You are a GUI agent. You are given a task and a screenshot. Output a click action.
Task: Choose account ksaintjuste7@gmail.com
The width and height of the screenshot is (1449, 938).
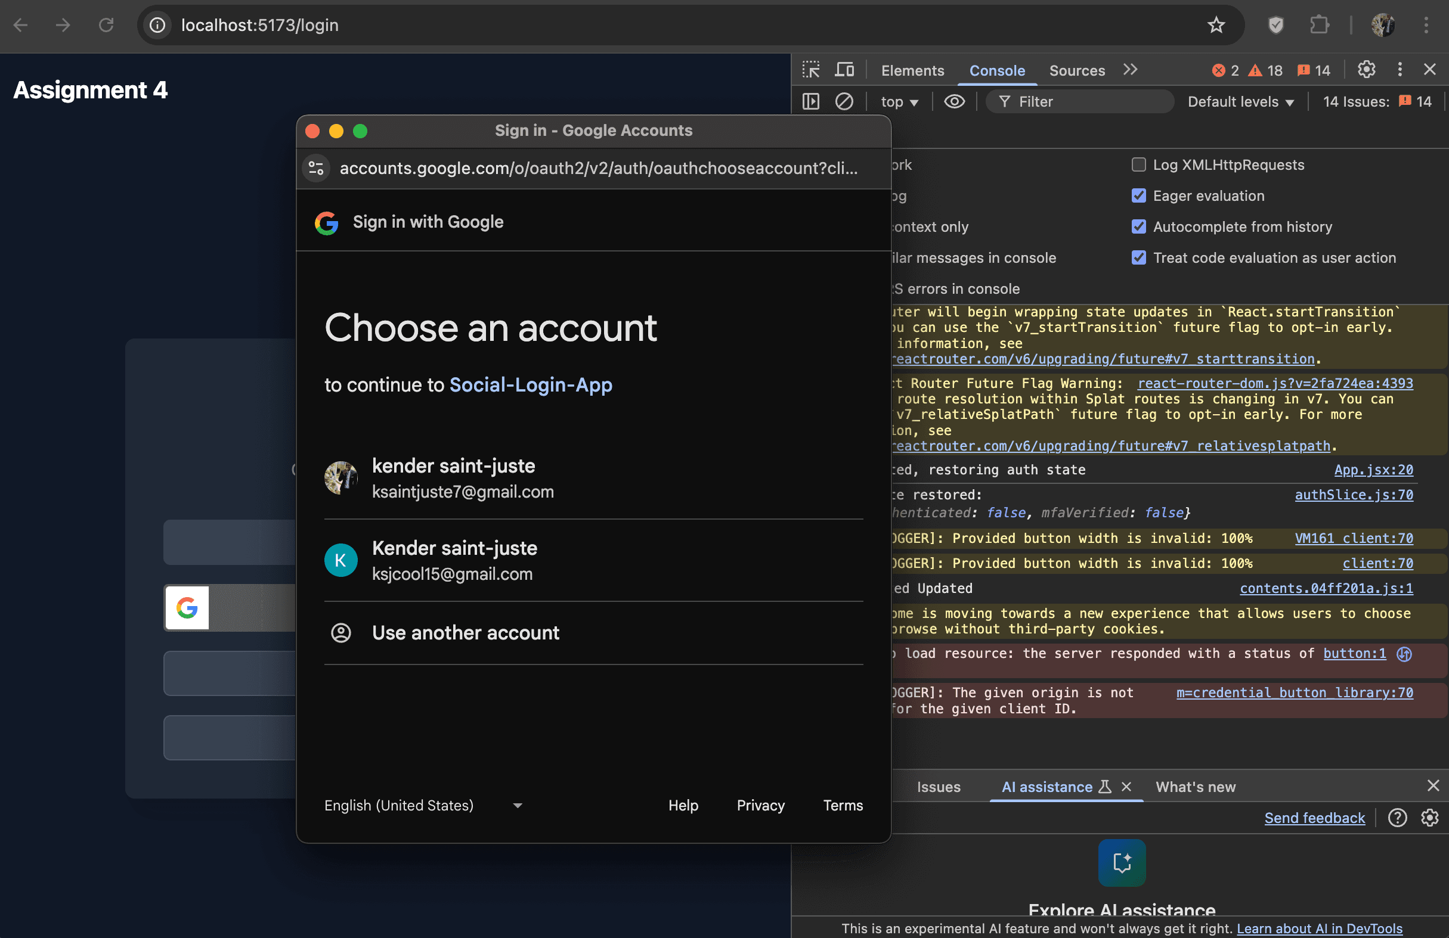[593, 478]
